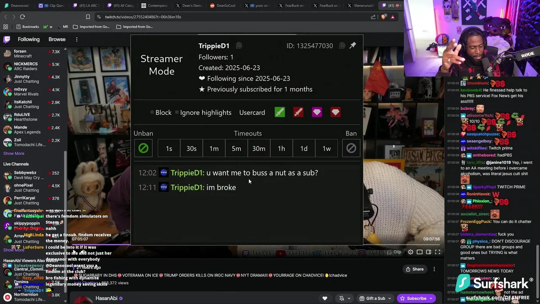540x304 pixels.
Task: Click the green sword mod icon
Action: click(x=280, y=112)
